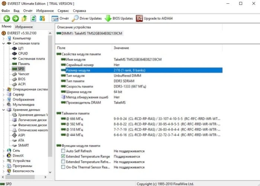Open the Отчёт report toolbar button
This screenshot has width=260, height=186.
coord(60,18)
